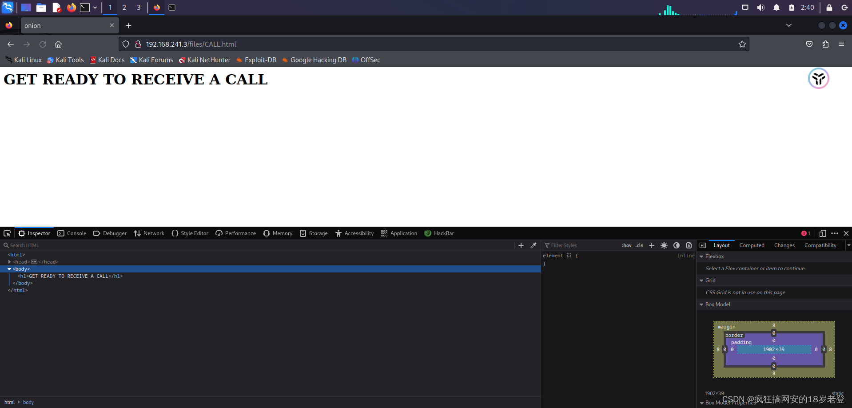Click the html breadcrumb
This screenshot has height=408, width=852.
(x=9, y=402)
